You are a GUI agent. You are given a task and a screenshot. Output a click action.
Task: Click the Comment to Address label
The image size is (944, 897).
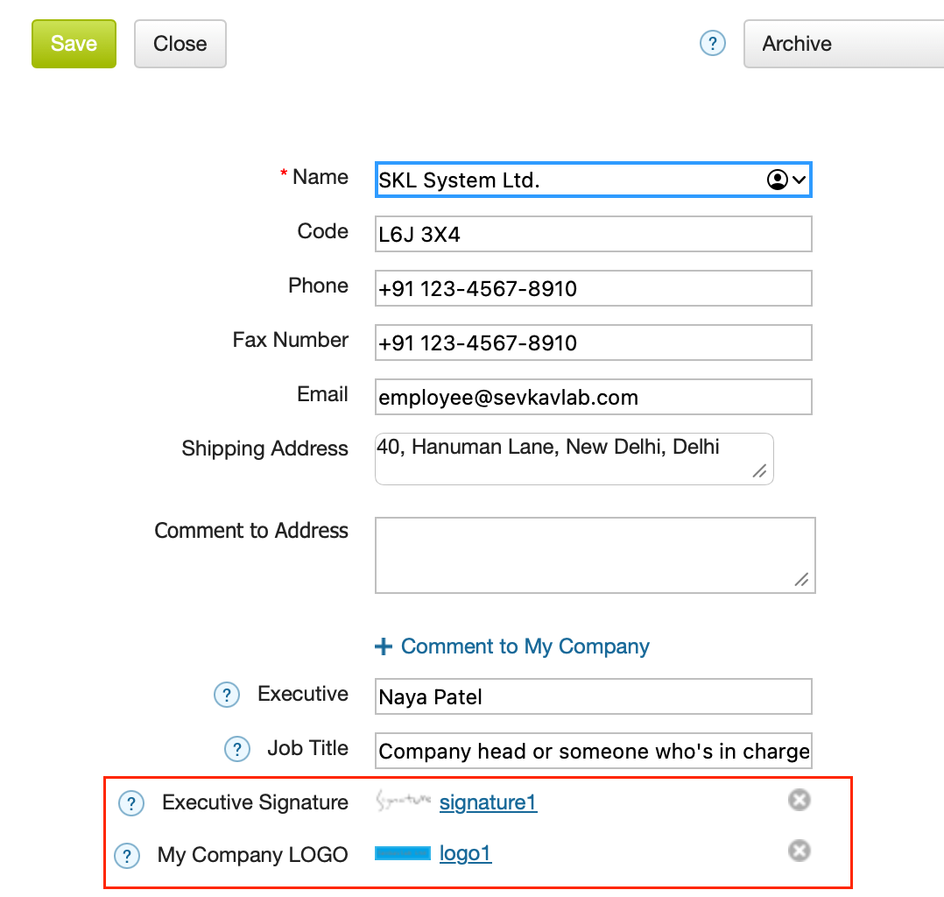click(x=251, y=530)
